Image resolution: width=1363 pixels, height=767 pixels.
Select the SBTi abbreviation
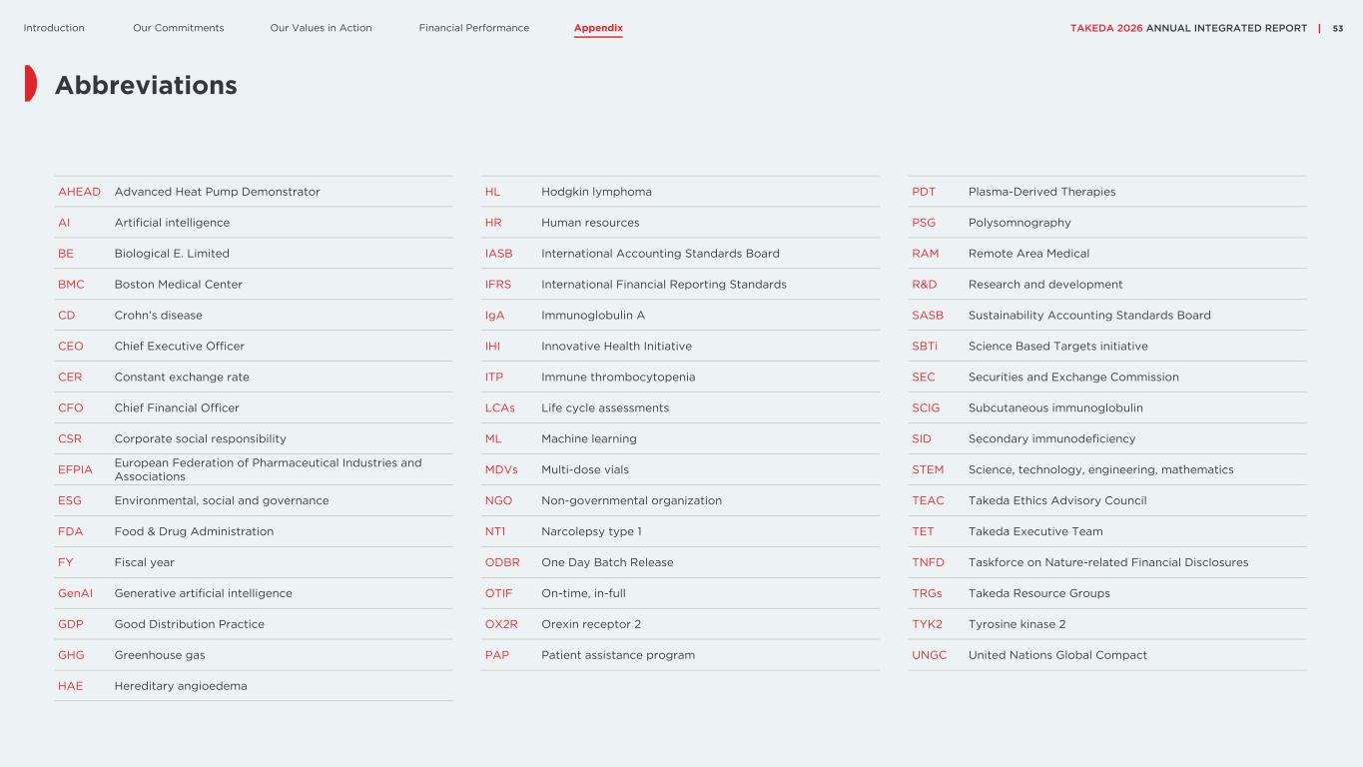click(x=926, y=347)
